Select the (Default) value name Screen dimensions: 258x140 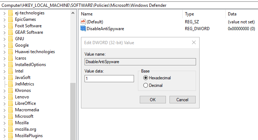pos(95,22)
